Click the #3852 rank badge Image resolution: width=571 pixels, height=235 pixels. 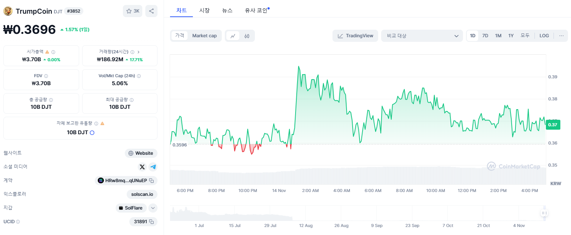pos(73,11)
